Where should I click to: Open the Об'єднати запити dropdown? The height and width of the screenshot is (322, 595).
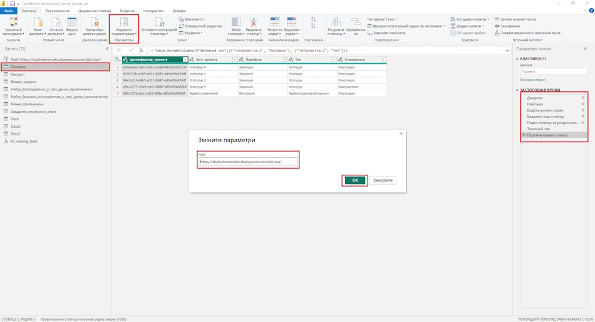click(x=470, y=19)
